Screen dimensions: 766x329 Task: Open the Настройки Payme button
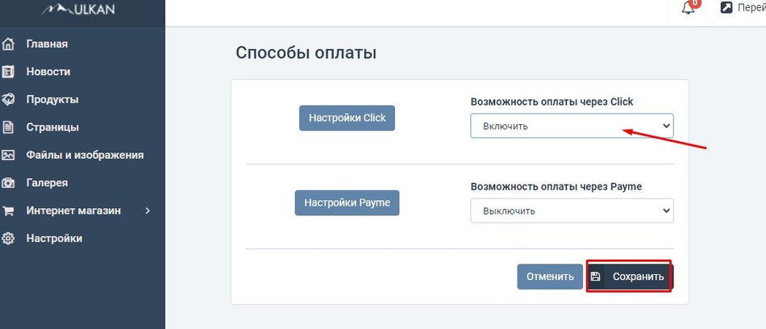pos(347,202)
